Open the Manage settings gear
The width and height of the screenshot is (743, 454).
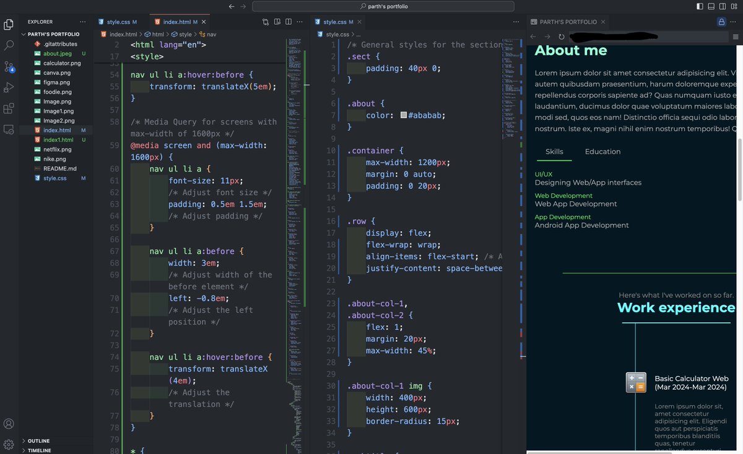coord(9,445)
